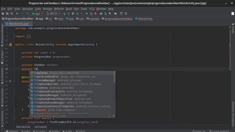The height and width of the screenshot is (132, 235).
Task: Click the completion popup options menu icon
Action: [x=113, y=116]
